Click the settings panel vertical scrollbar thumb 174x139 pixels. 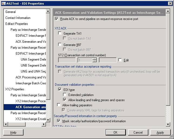click(168, 59)
